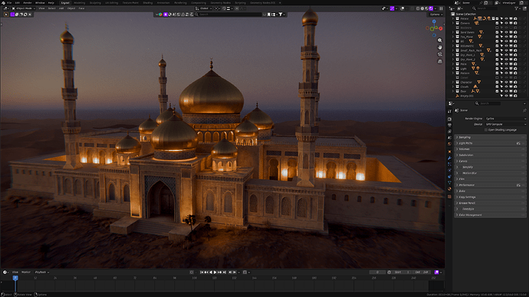Open the Texture properties tab icon
Viewport: 529px width, 297px height.
pyautogui.click(x=449, y=196)
